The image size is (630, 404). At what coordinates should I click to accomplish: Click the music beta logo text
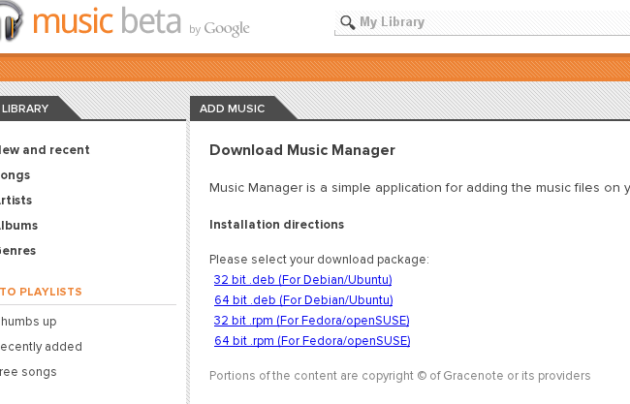click(107, 21)
